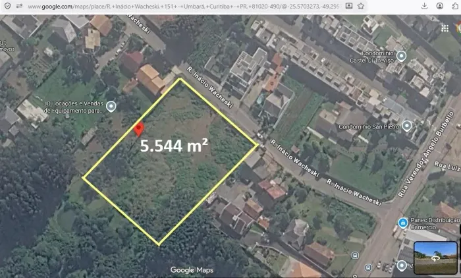
Task: Click the JD Locações e Vendas map pin
Action: 111,106
